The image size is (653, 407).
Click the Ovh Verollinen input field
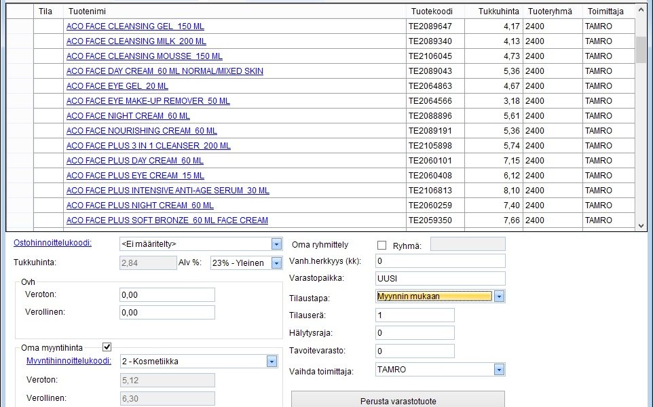(x=167, y=313)
